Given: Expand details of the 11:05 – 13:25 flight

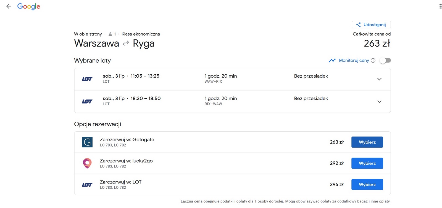Looking at the screenshot, I should (379, 79).
